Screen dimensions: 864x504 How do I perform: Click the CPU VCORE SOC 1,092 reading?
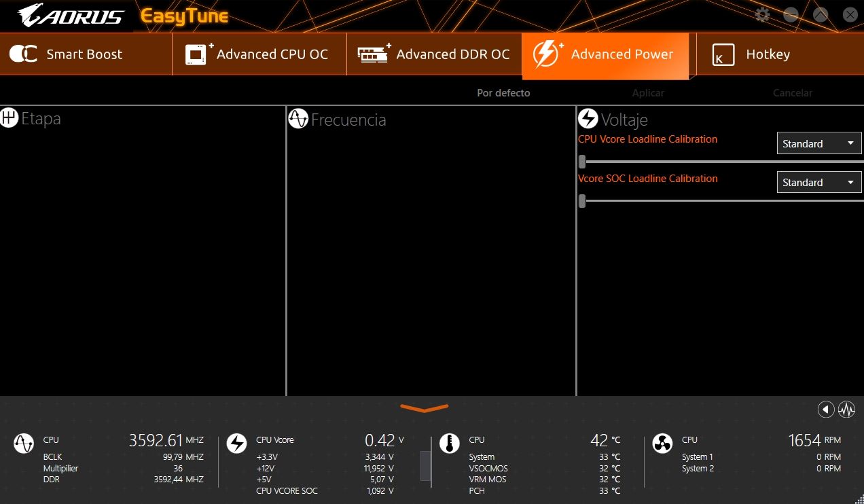380,490
